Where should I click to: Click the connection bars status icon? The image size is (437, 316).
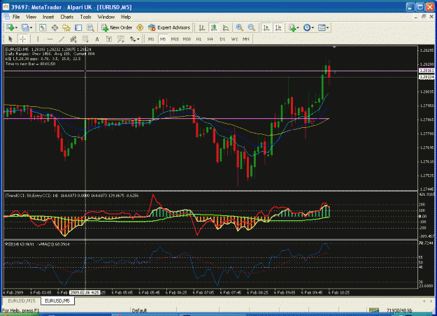coord(374,310)
